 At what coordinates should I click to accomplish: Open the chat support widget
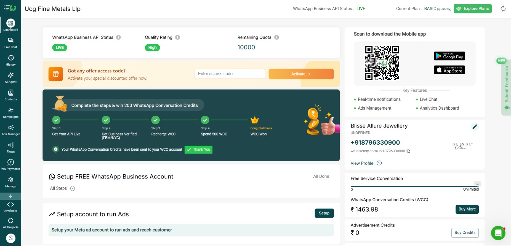498,233
